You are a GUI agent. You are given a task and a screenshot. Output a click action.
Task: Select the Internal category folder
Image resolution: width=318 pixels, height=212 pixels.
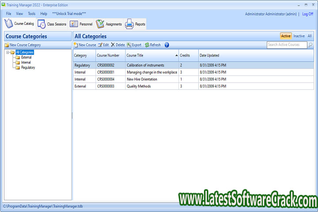click(26, 62)
